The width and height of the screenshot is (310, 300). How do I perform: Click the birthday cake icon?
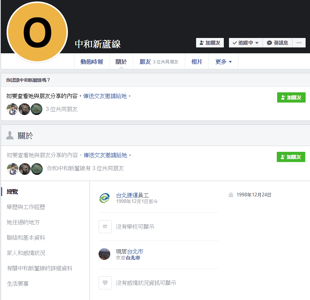pos(231,195)
